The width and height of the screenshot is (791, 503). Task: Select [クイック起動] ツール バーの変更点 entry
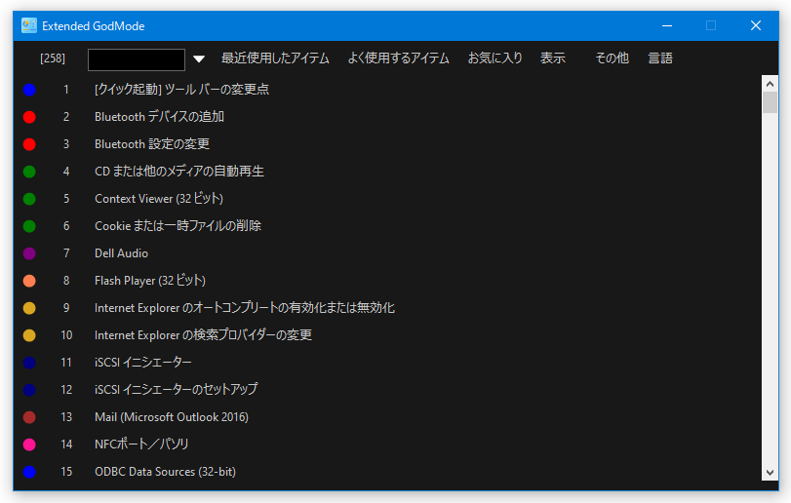pyautogui.click(x=181, y=90)
